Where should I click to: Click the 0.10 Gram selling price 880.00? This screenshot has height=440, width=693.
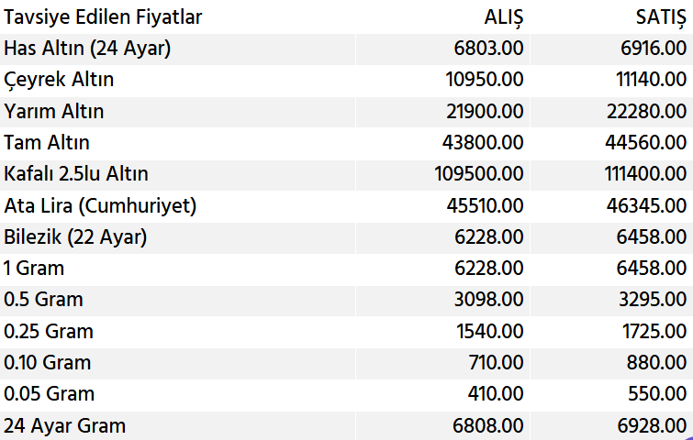click(x=657, y=363)
